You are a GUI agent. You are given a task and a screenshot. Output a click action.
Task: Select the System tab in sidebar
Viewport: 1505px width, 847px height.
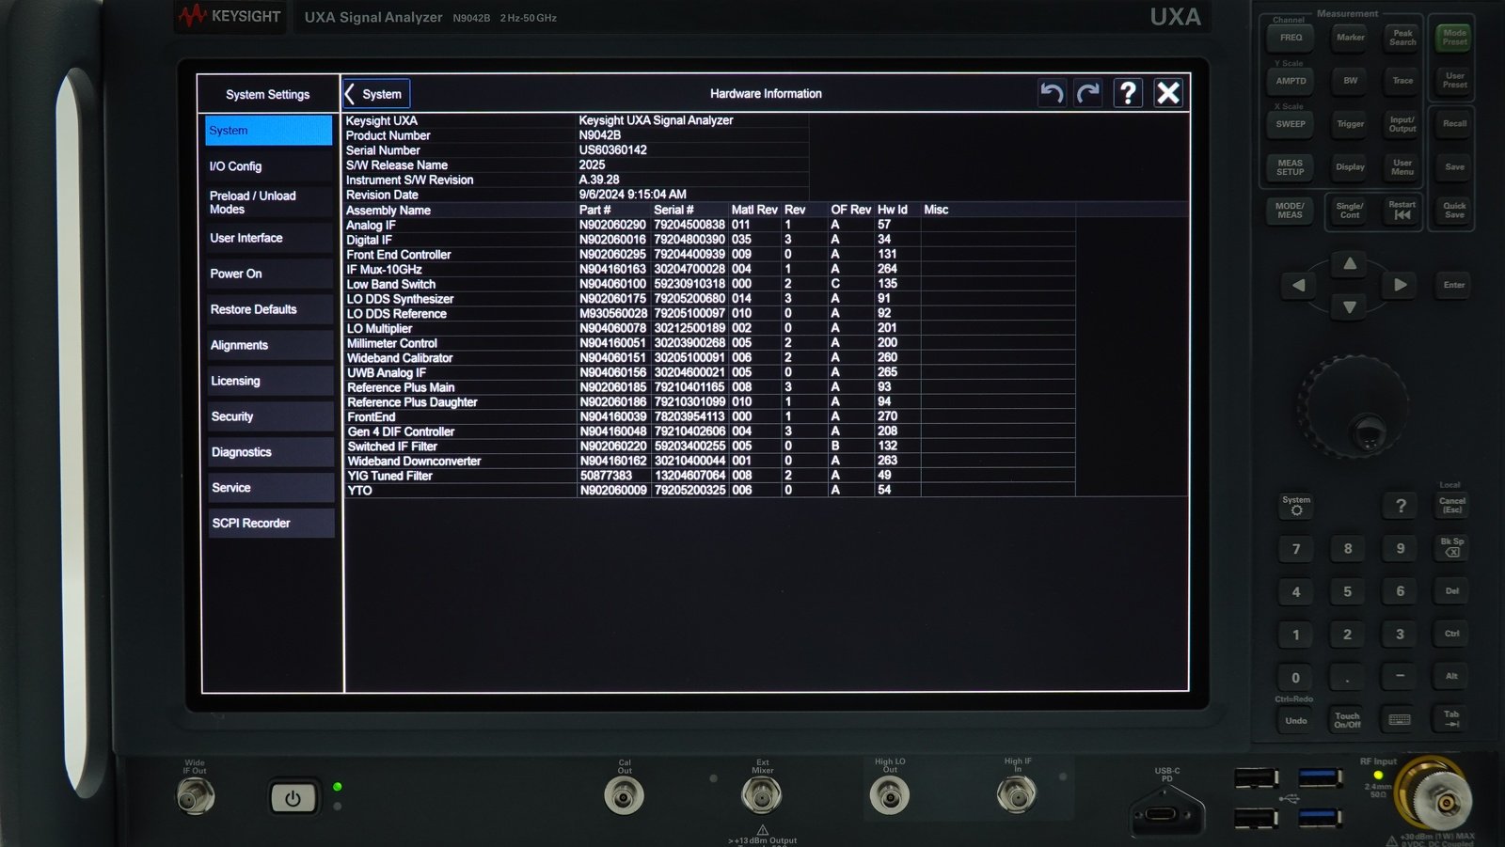[269, 131]
